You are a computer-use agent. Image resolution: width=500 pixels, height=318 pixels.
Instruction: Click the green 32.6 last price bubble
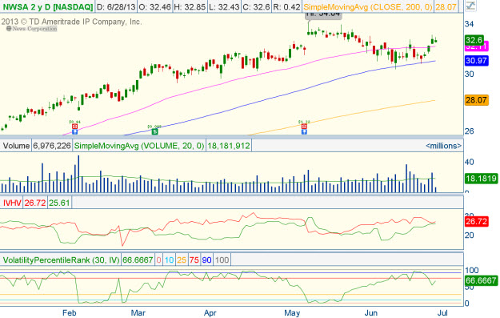[474, 40]
